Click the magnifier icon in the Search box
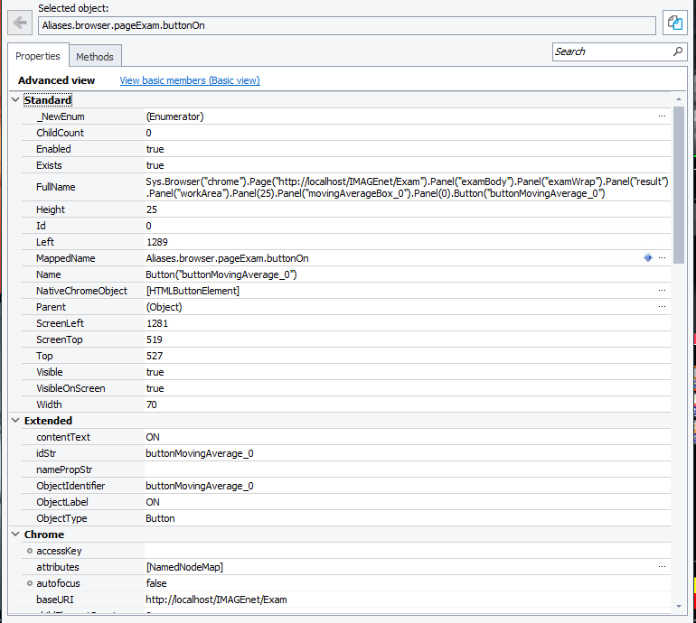Image resolution: width=696 pixels, height=623 pixels. tap(679, 51)
